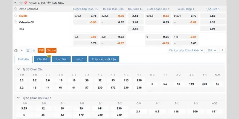Open the Hiệp 1 tab
The image size is (239, 119).
pos(79,59)
